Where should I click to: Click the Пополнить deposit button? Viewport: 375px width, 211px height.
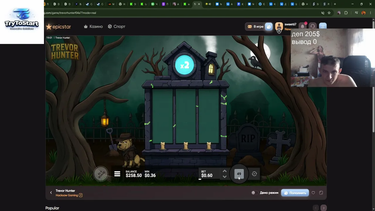pos(295,193)
